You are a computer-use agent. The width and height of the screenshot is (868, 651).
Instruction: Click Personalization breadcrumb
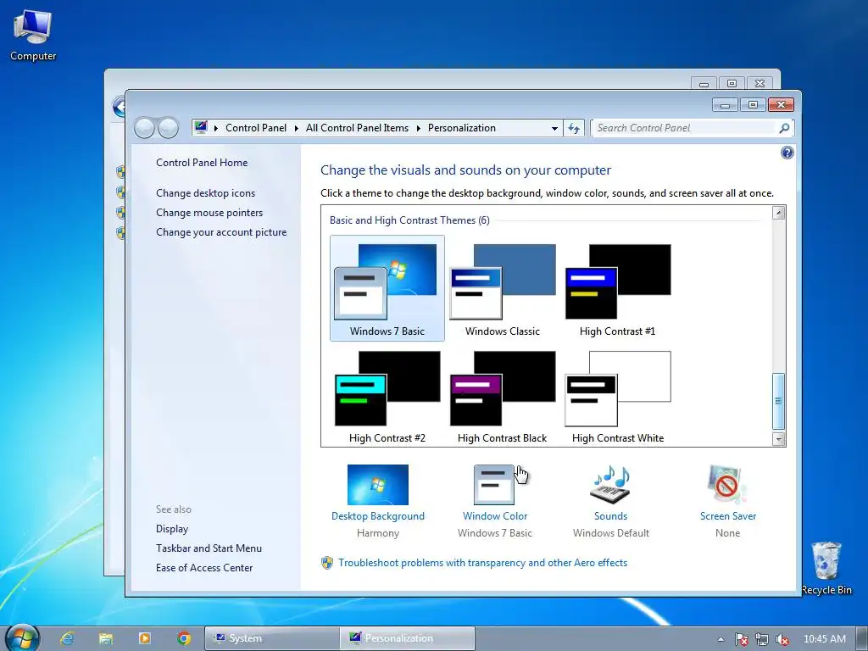coord(462,128)
